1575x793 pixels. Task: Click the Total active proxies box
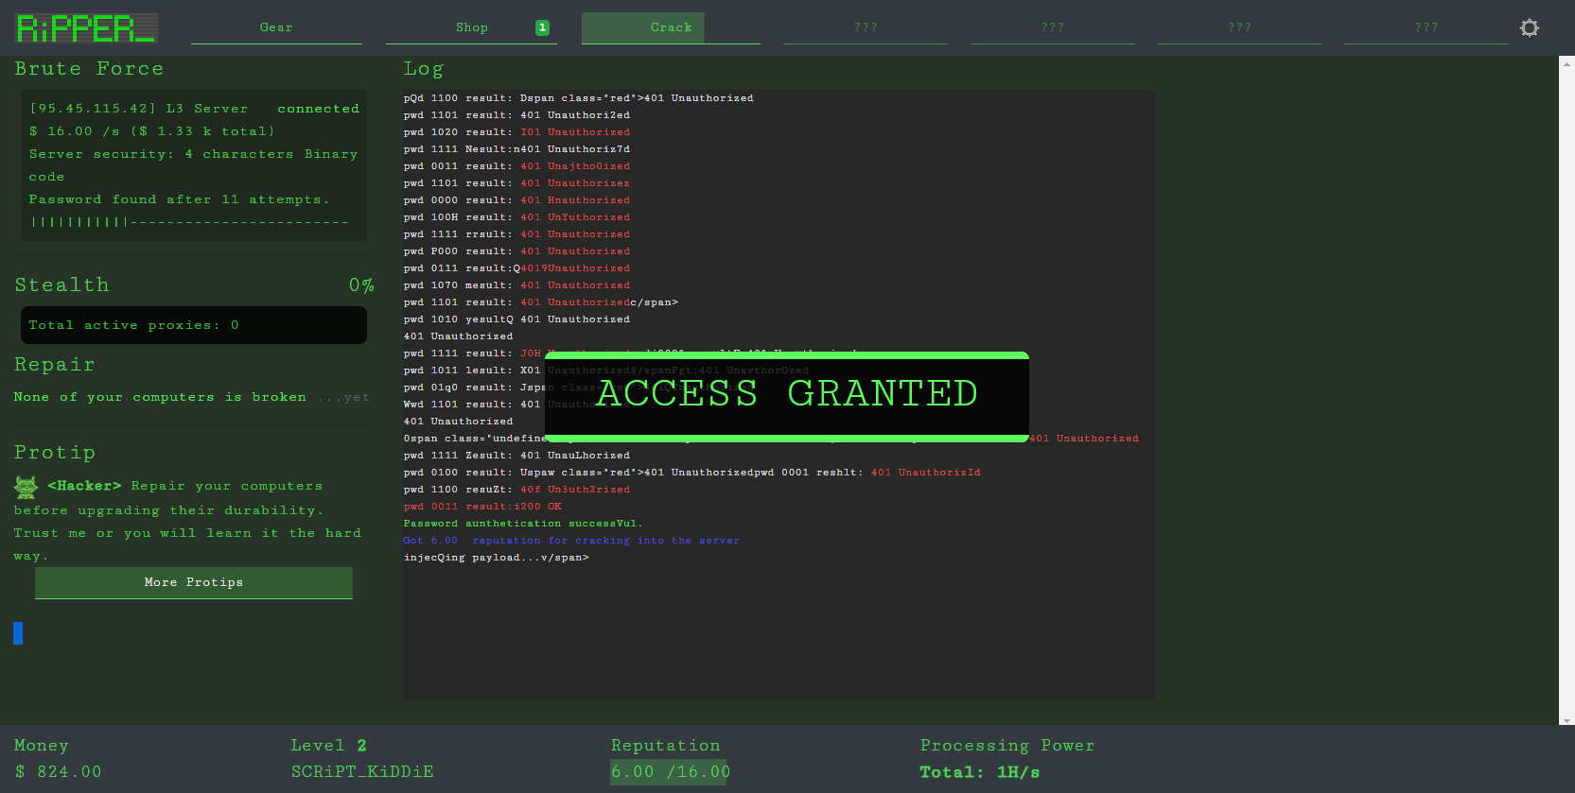(194, 325)
